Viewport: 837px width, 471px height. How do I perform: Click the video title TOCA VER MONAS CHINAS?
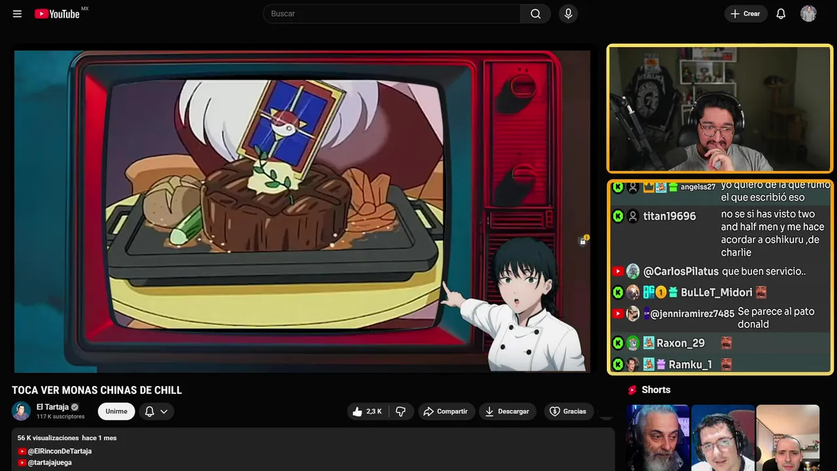[97, 391]
